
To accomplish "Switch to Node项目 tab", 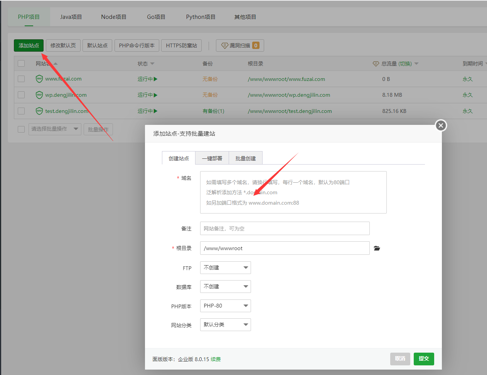I will (x=114, y=17).
